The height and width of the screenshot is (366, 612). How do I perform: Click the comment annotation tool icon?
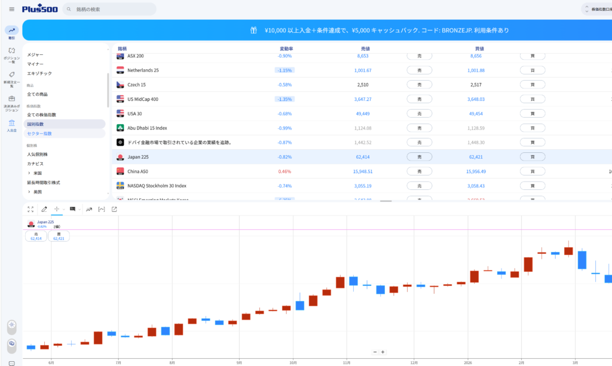pyautogui.click(x=72, y=210)
